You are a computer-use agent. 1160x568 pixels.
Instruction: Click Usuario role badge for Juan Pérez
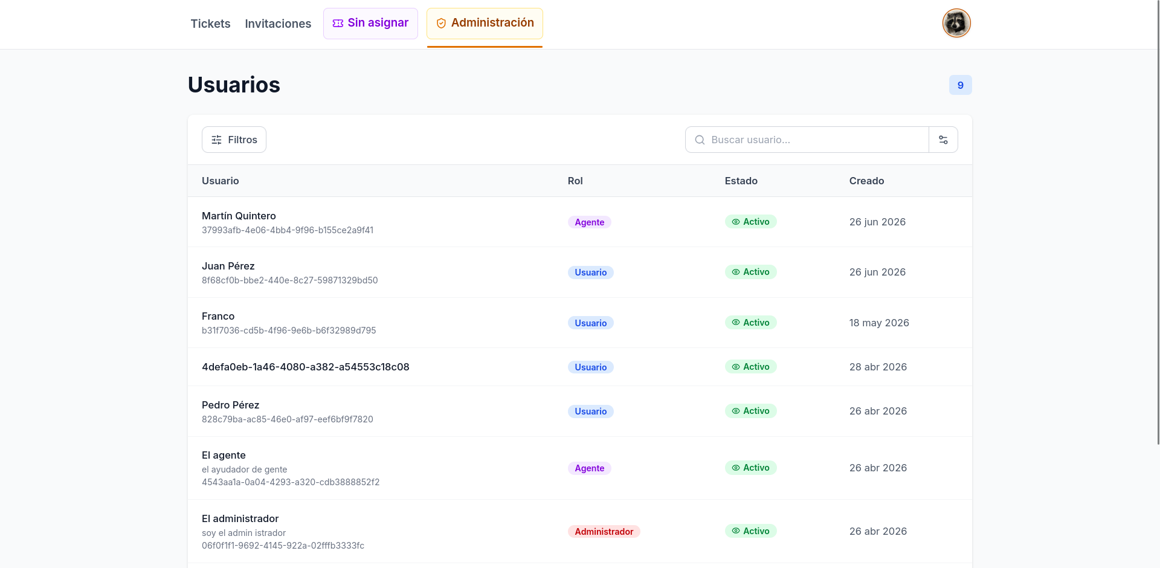pyautogui.click(x=591, y=273)
